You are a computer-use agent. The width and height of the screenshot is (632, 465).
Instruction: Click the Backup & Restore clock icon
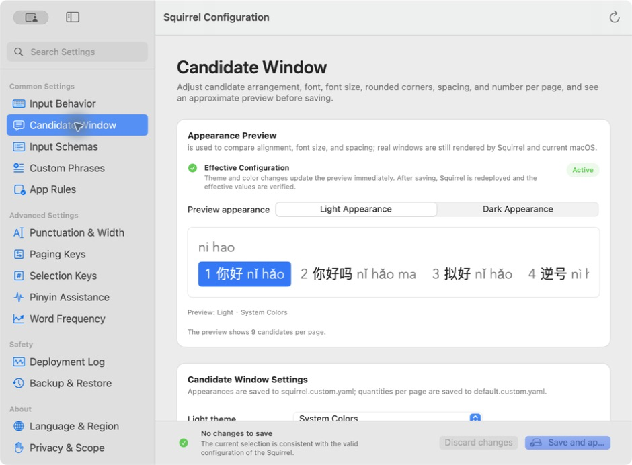coord(19,383)
